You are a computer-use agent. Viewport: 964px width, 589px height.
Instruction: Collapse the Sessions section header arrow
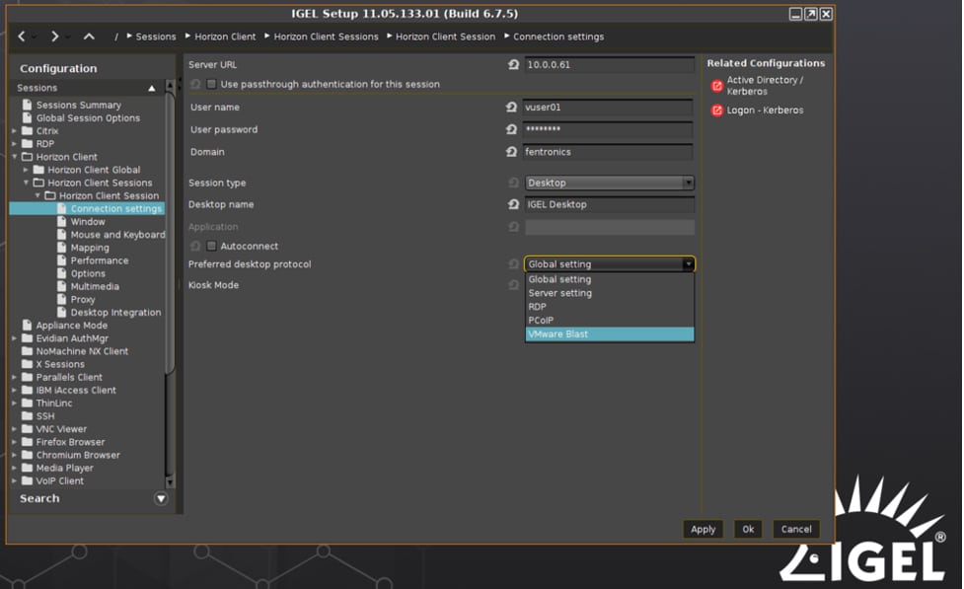[x=151, y=89]
